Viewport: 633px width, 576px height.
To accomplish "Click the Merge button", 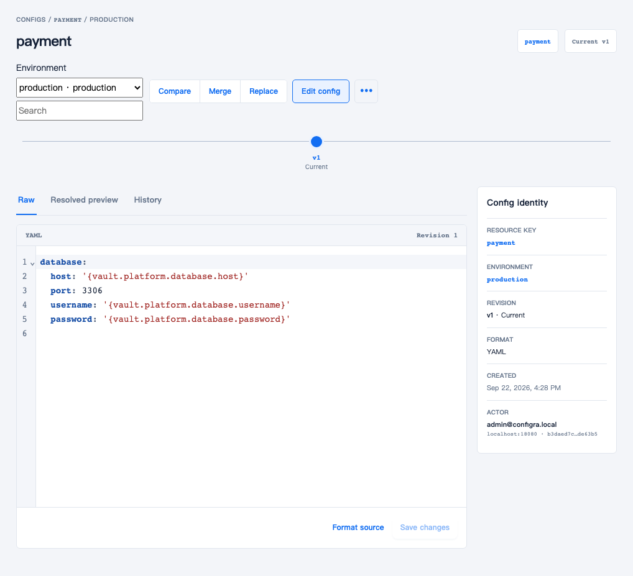I will pyautogui.click(x=220, y=91).
